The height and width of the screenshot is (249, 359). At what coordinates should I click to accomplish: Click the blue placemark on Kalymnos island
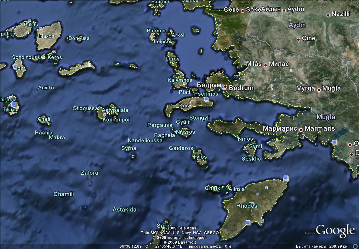tap(184, 83)
